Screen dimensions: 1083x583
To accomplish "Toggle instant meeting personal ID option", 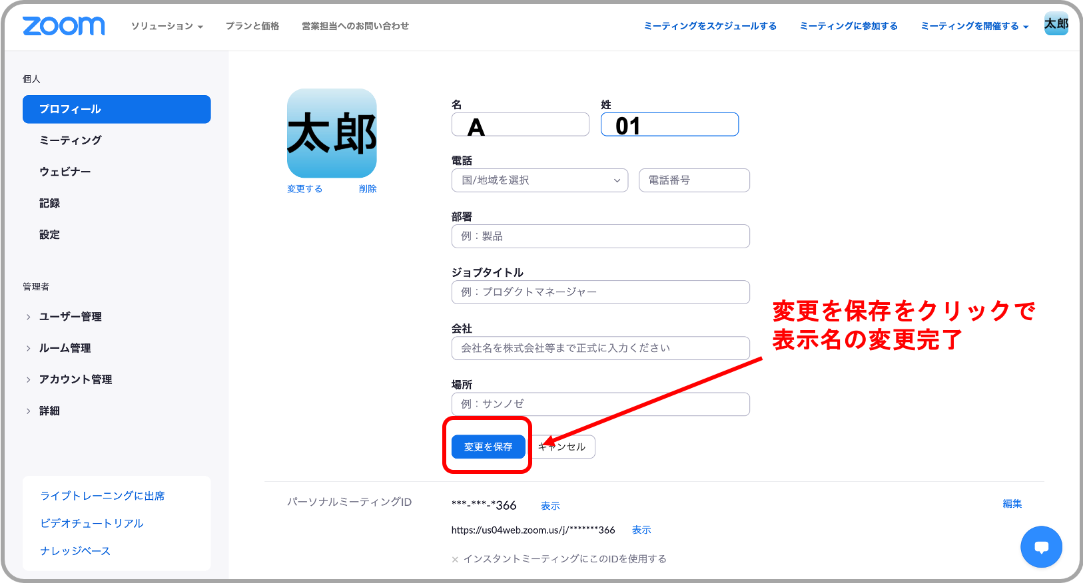I will [x=456, y=560].
